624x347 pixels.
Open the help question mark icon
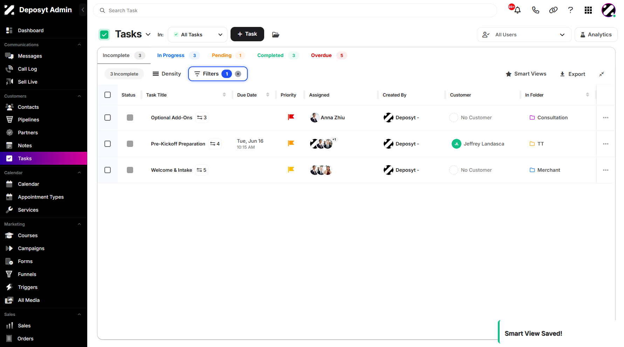tap(570, 10)
